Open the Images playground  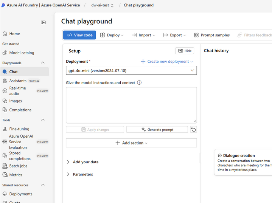point(12,101)
